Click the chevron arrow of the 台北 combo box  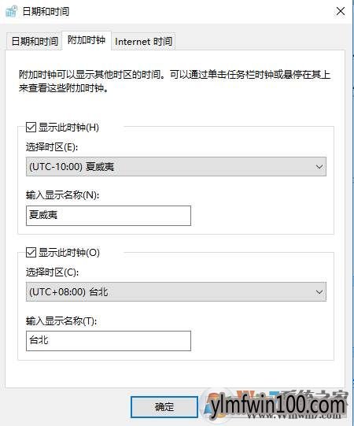pos(319,292)
